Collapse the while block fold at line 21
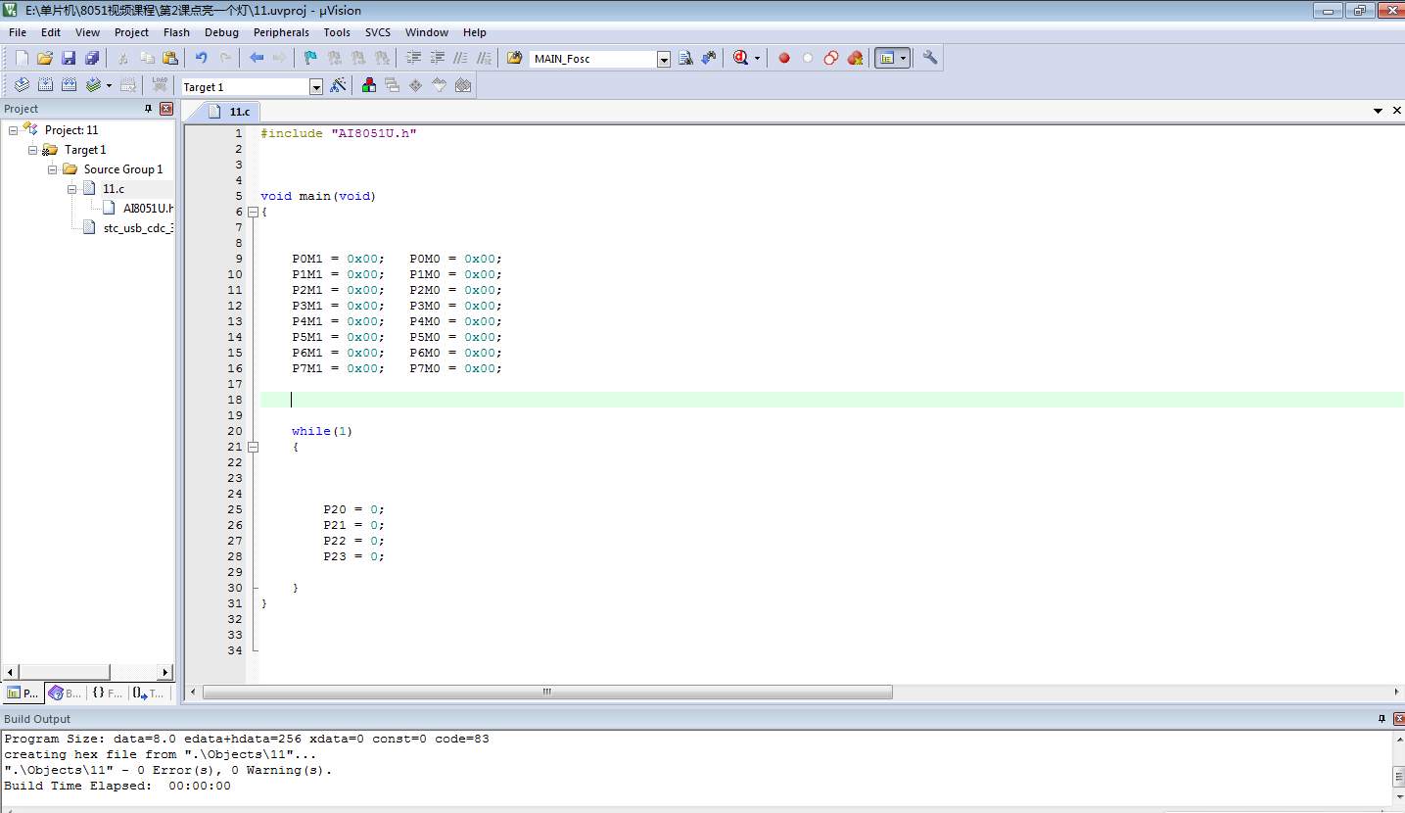 [x=253, y=447]
